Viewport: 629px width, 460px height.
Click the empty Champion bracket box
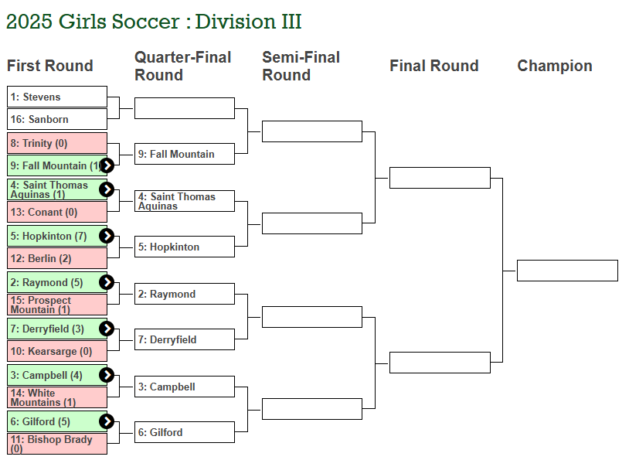(567, 271)
